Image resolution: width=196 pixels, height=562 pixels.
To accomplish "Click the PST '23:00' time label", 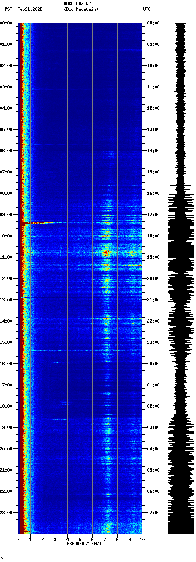I will (x=6, y=513).
